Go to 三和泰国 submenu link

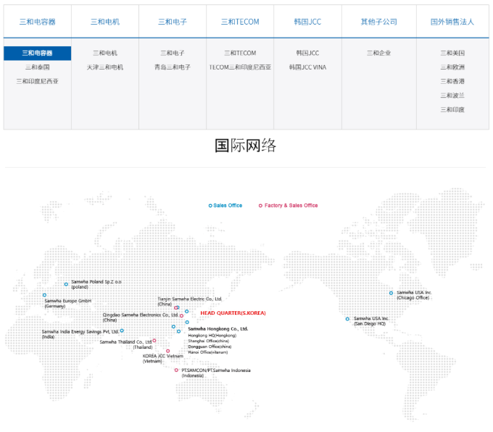(38, 67)
